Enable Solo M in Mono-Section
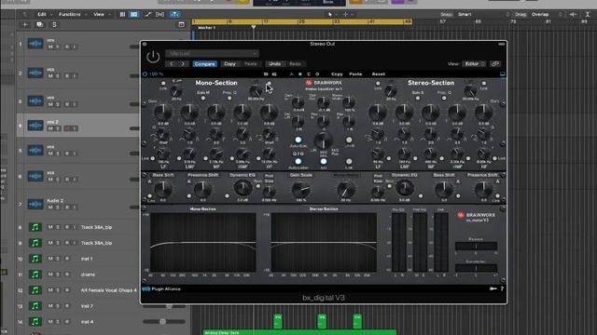The width and height of the screenshot is (597, 335). [203, 99]
